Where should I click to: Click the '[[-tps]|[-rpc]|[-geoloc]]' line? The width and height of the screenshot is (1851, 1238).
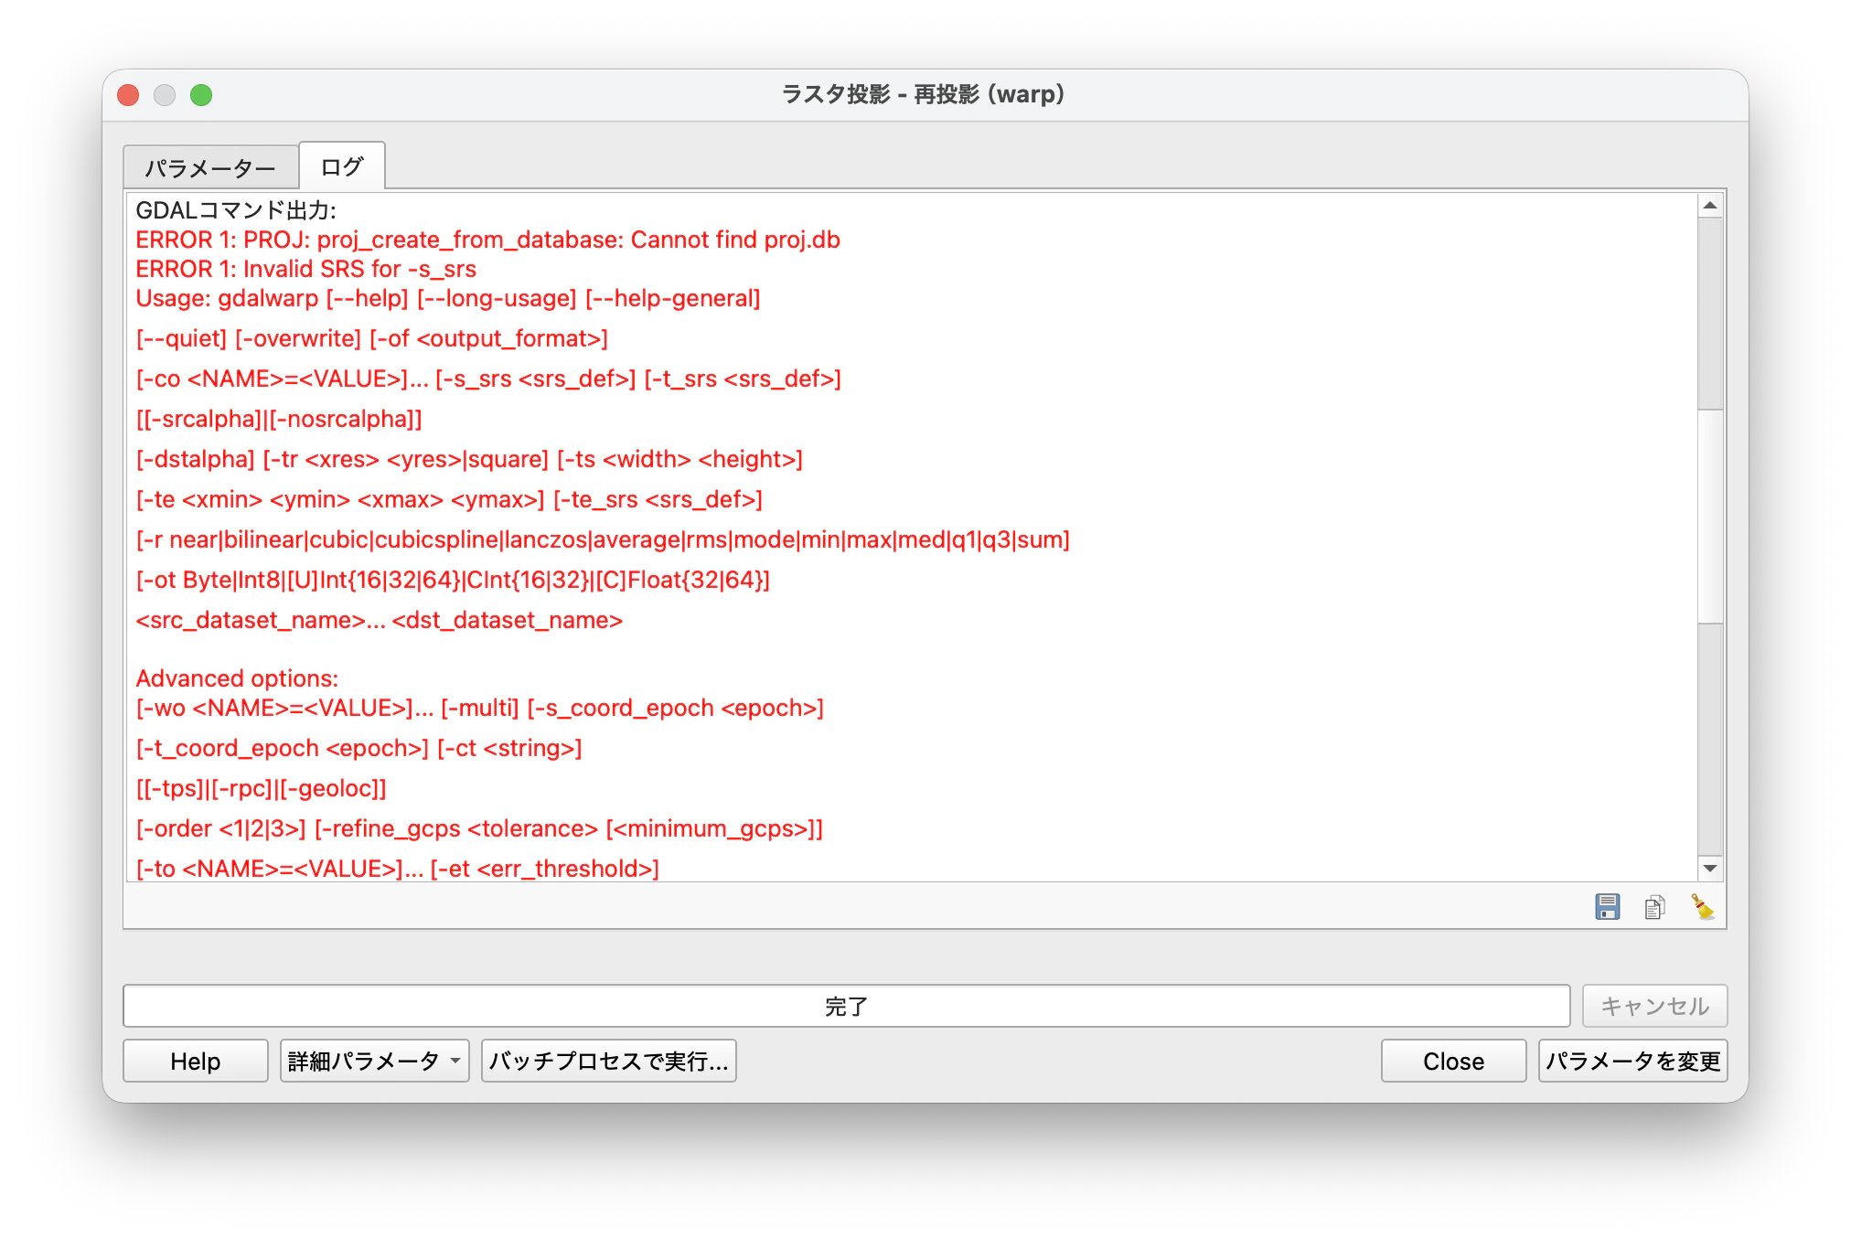point(262,788)
